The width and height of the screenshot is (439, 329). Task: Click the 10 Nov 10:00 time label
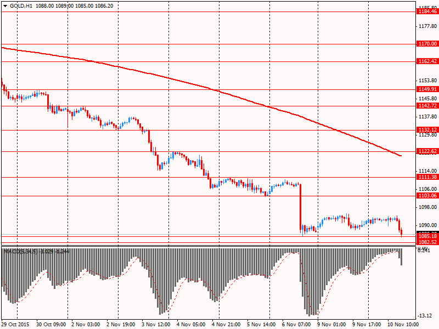click(403, 325)
